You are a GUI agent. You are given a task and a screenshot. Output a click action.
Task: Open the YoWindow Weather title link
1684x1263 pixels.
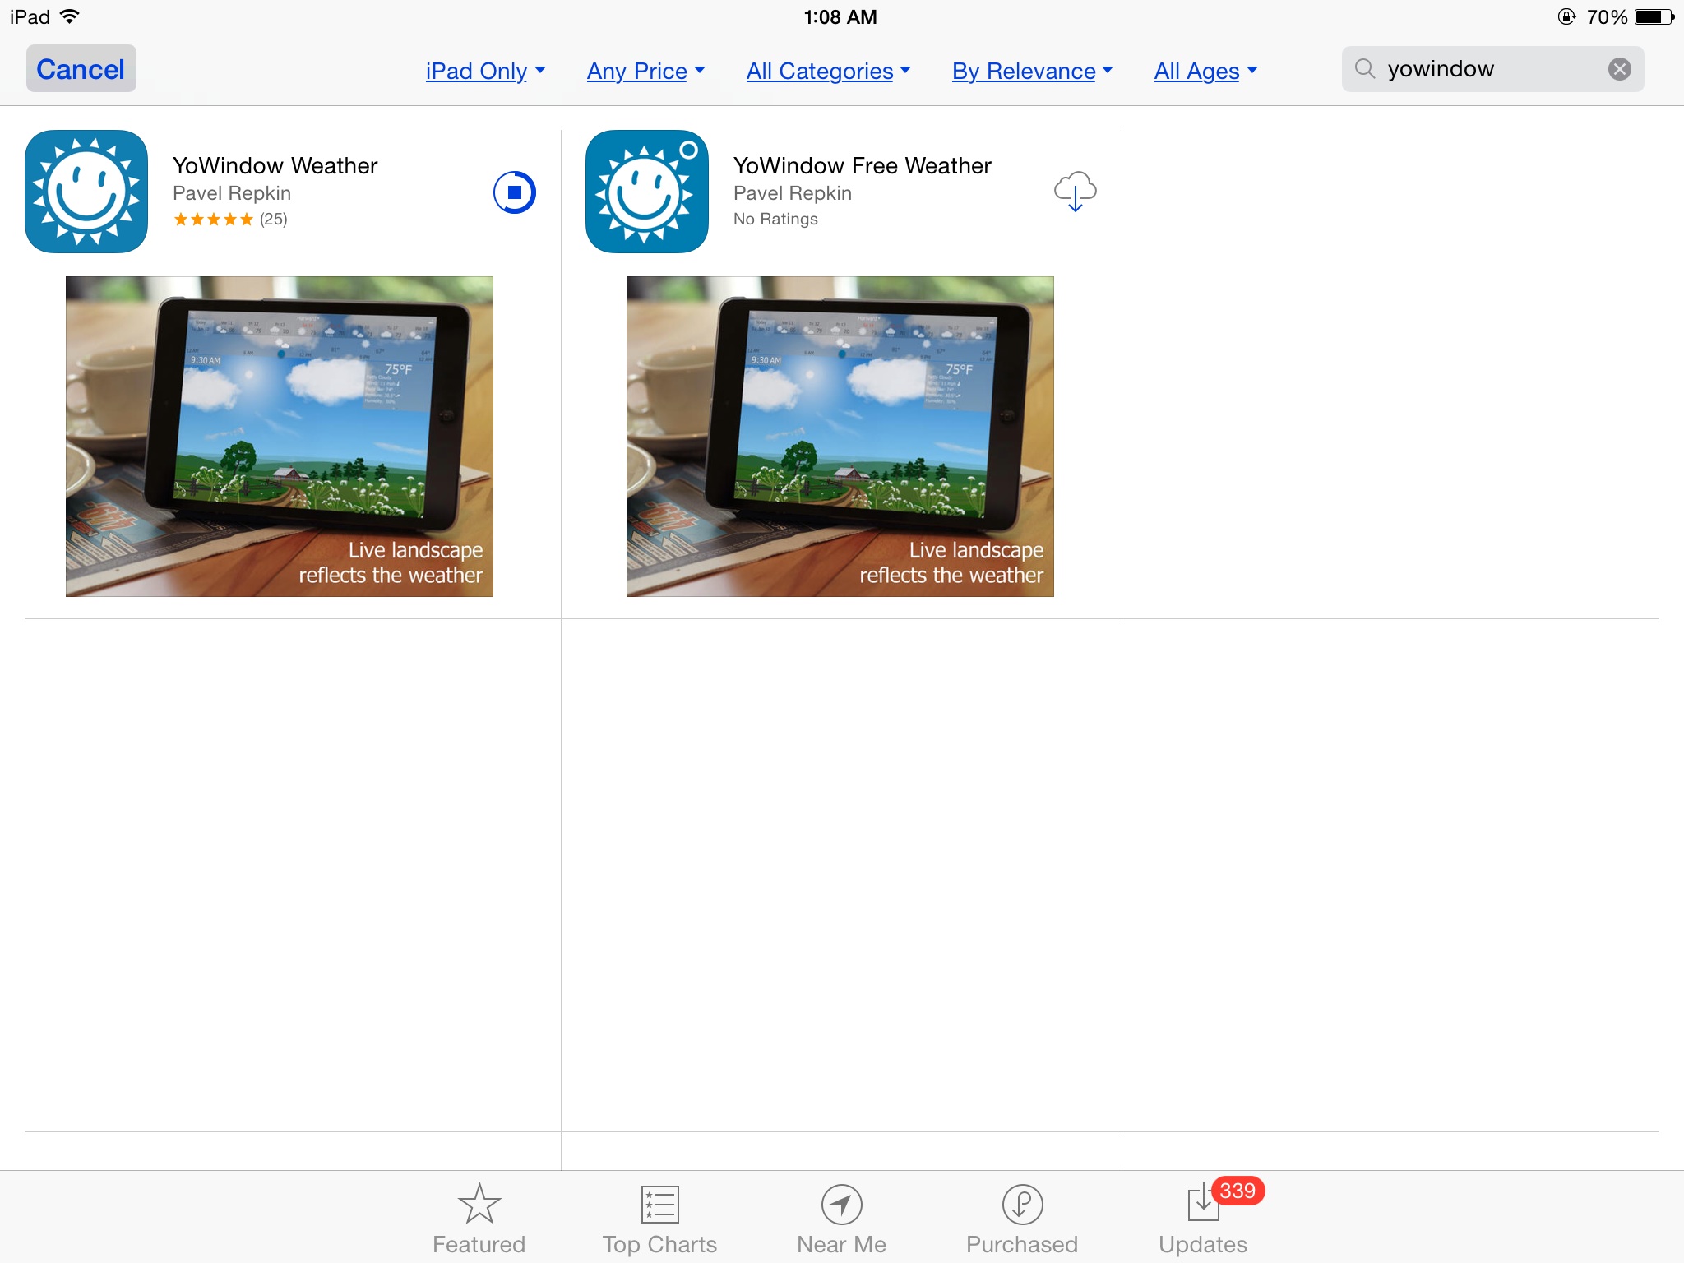[275, 166]
